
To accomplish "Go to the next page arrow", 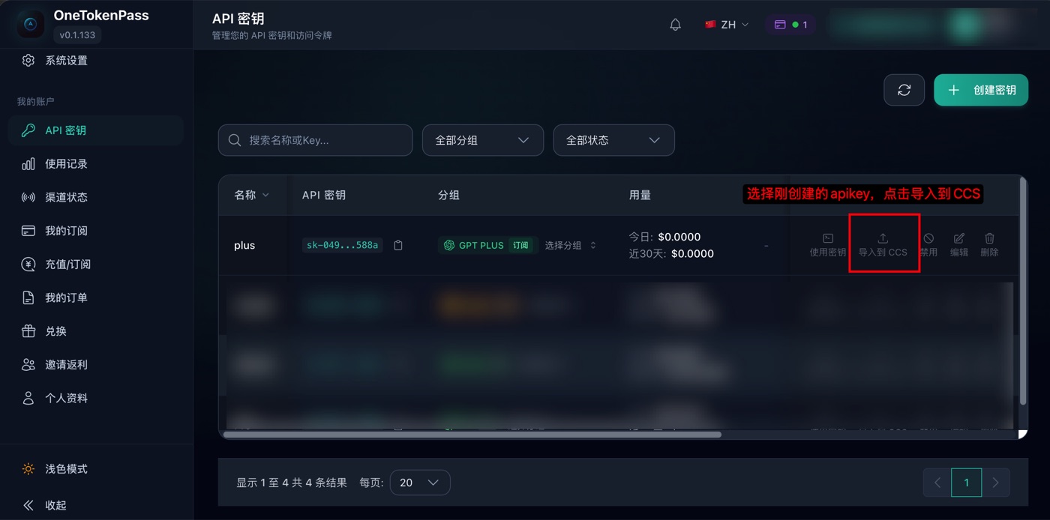I will [x=995, y=483].
